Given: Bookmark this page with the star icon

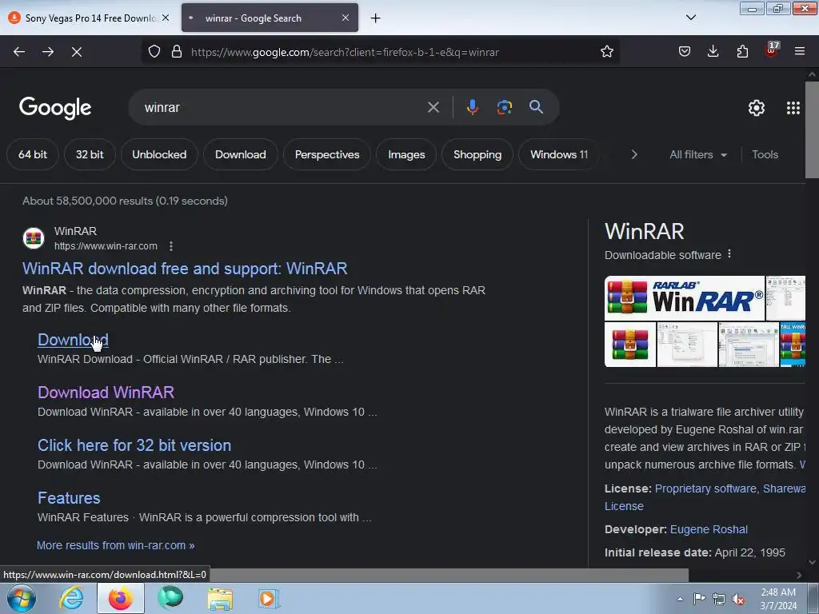Looking at the screenshot, I should (606, 52).
